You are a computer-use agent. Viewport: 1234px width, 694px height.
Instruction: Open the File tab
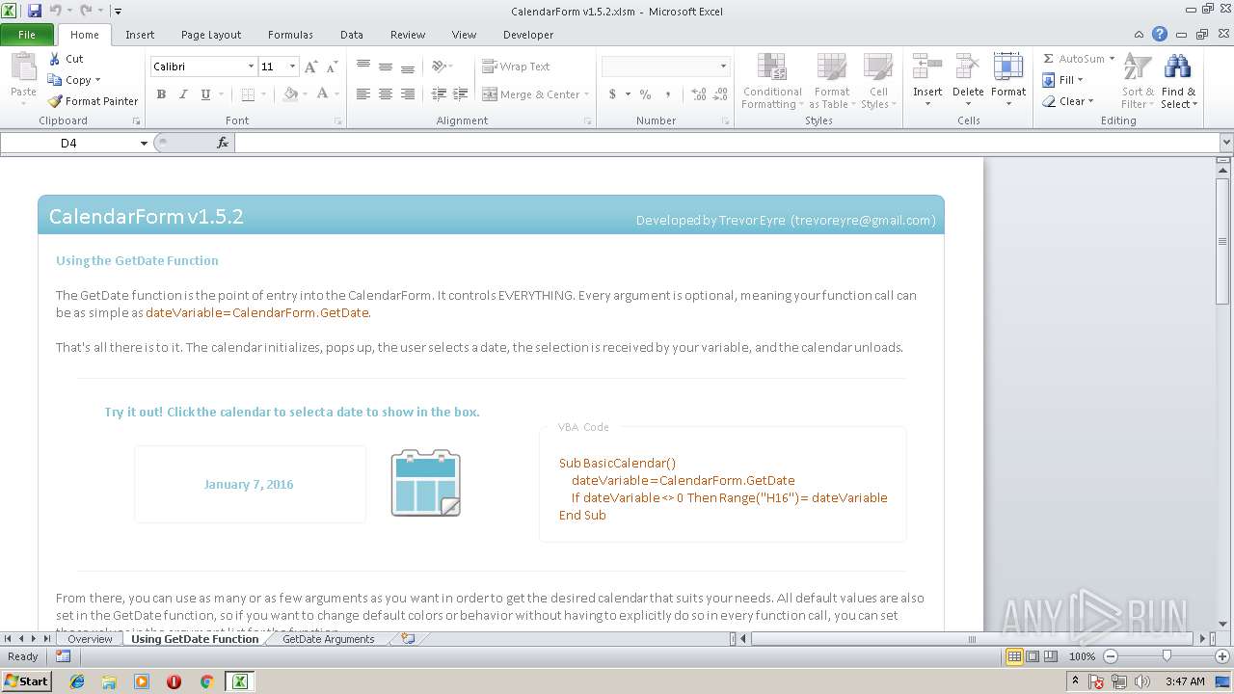27,35
